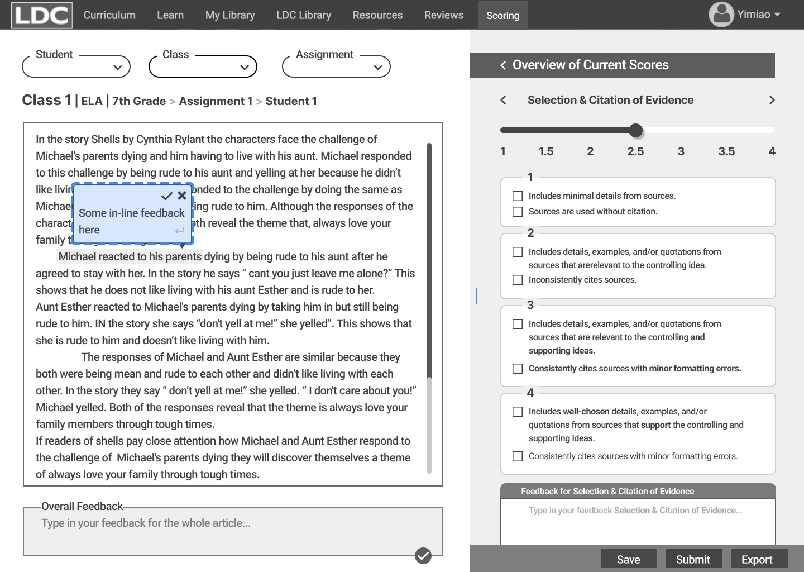804x572 pixels.
Task: Go to My Library
Action: (230, 15)
